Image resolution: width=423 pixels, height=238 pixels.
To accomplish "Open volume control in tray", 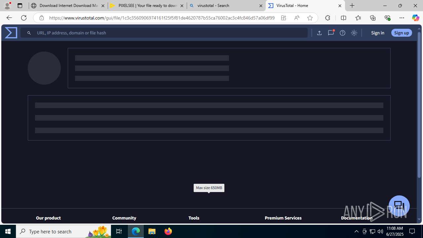I will (380, 231).
